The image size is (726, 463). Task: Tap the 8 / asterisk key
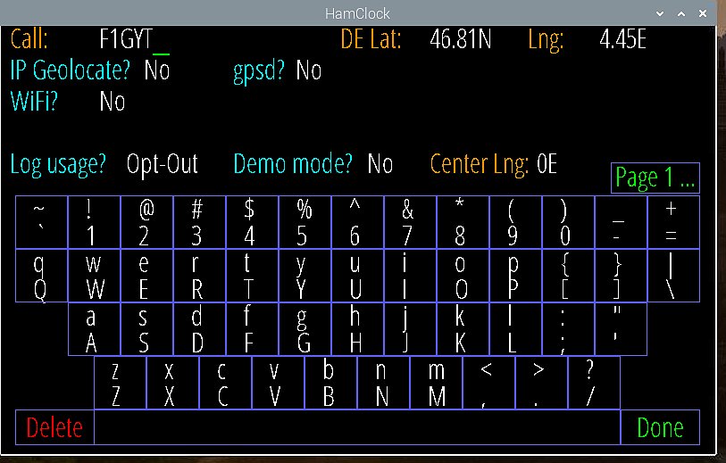pyautogui.click(x=463, y=222)
